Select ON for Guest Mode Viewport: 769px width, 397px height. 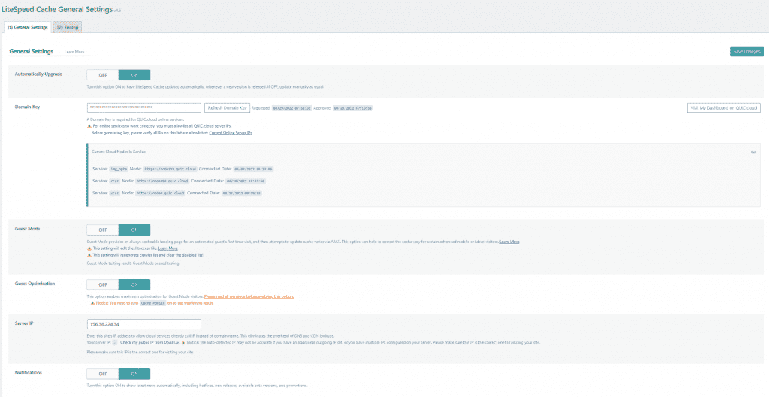(134, 230)
